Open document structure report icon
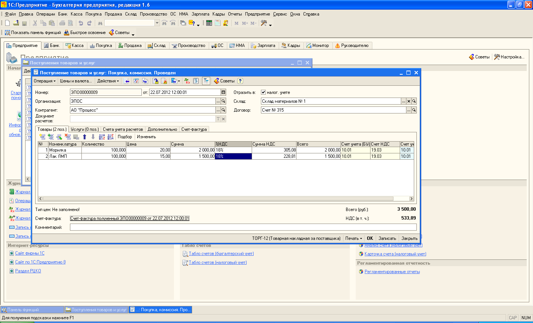This screenshot has height=323, width=533. (x=196, y=81)
